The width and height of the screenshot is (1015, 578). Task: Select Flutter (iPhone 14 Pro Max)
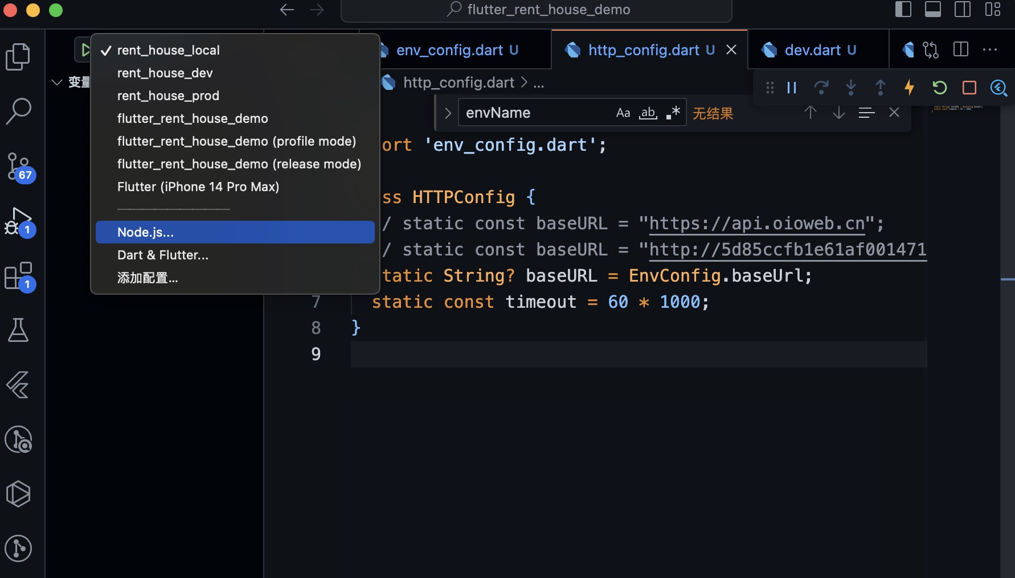(235, 187)
